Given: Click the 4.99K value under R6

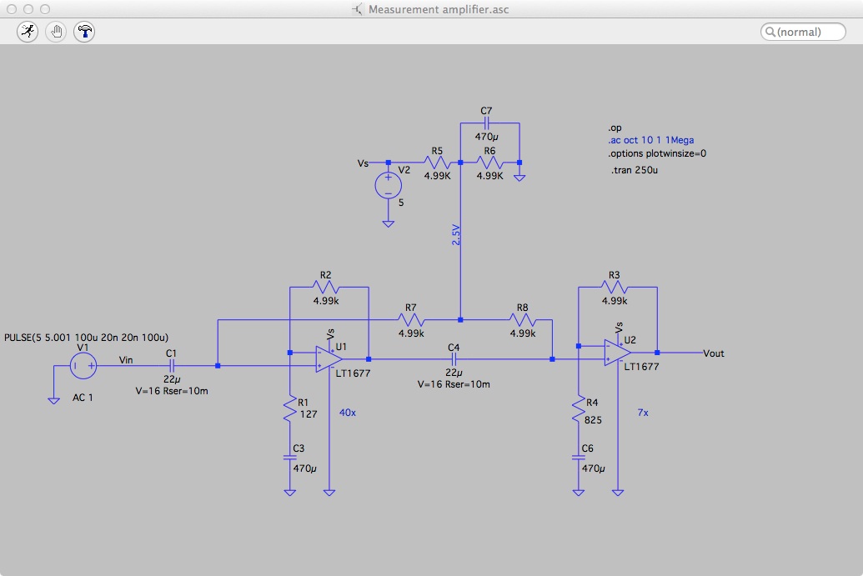Looking at the screenshot, I should (x=489, y=176).
